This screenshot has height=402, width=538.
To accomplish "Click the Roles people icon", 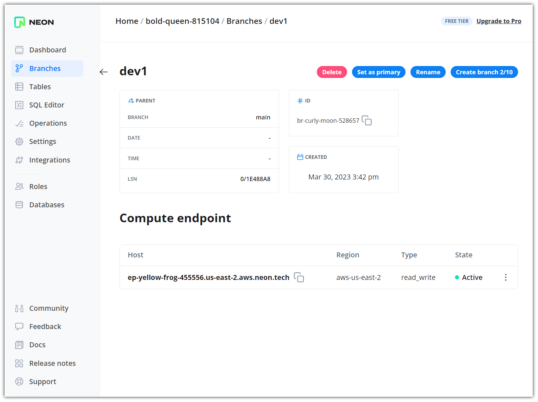I will click(x=19, y=186).
